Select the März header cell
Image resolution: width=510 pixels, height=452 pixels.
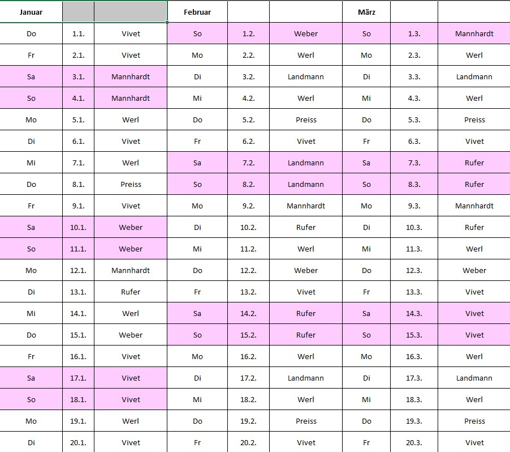[366, 12]
